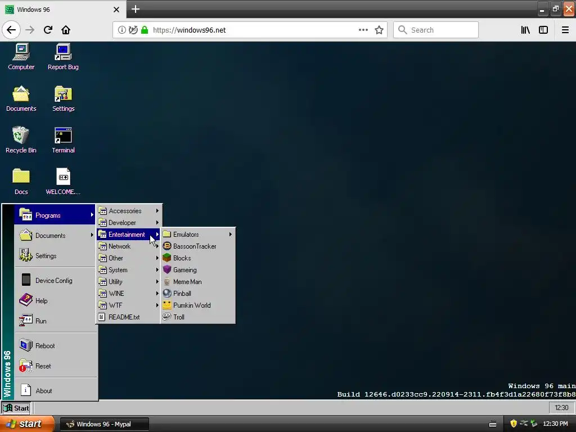Open the Computer desktop icon
Screen dimensions: 576x432
(21, 57)
